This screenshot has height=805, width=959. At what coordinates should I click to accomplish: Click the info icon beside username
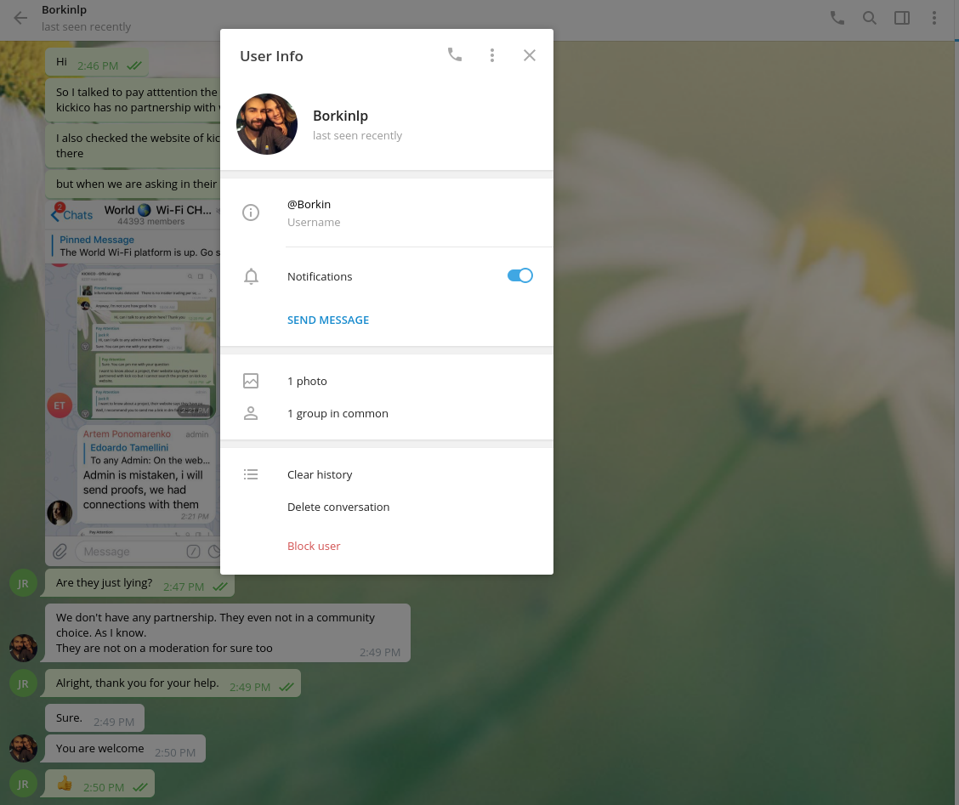pos(251,213)
